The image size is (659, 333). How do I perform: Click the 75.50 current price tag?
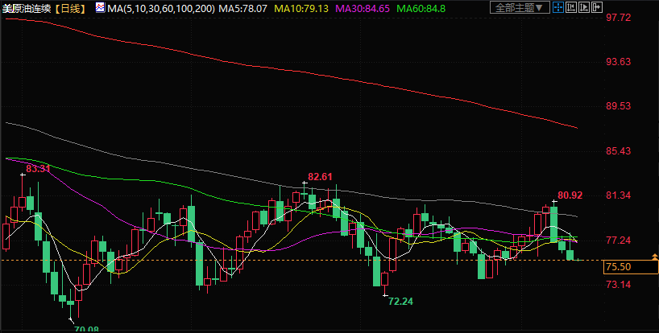pyautogui.click(x=617, y=267)
